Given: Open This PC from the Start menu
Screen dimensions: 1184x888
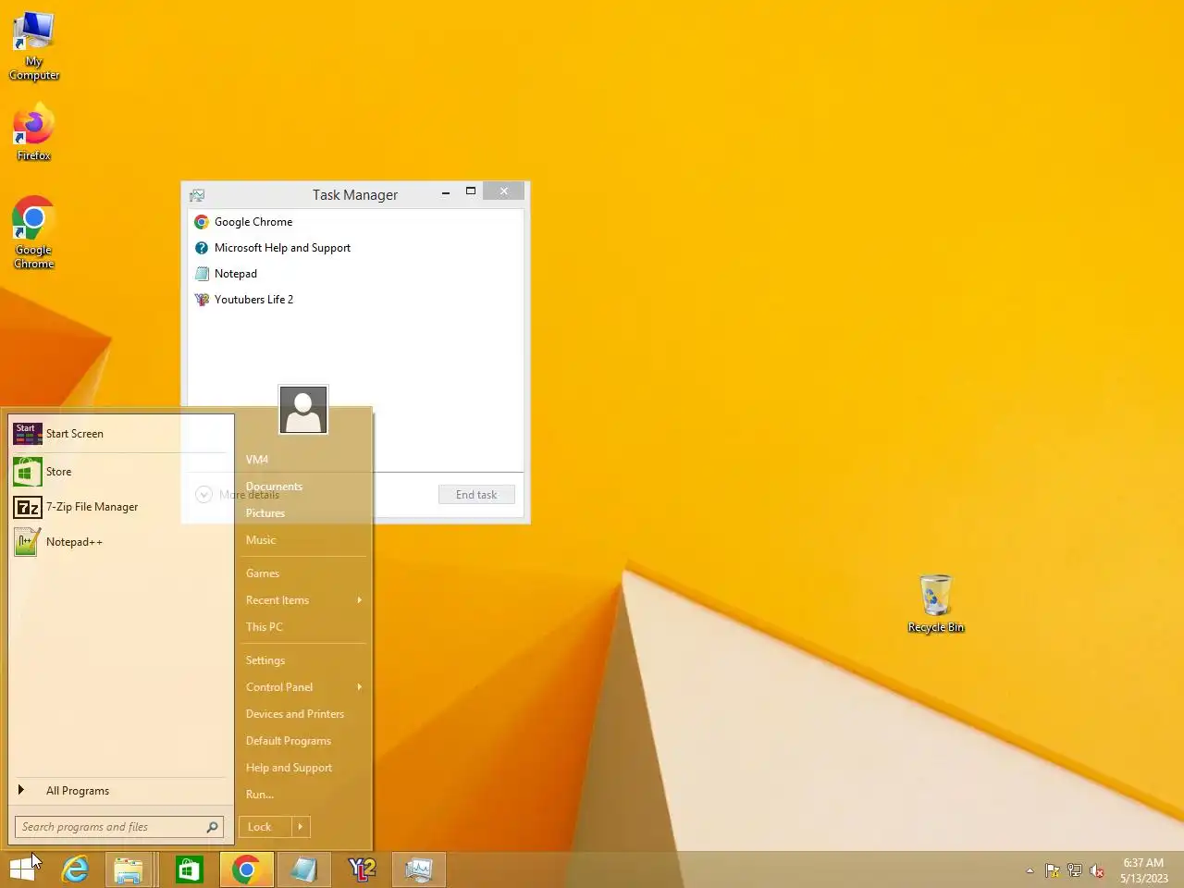Looking at the screenshot, I should tap(265, 627).
